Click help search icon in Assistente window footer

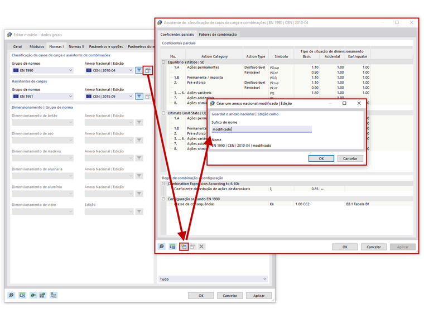[162, 247]
